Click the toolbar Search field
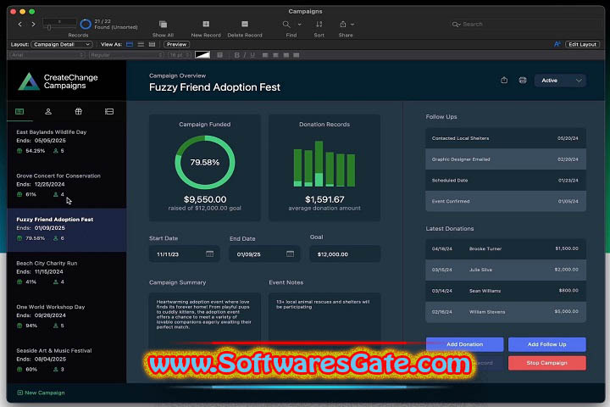Screen dimensions: 610x407 [x=525, y=24]
